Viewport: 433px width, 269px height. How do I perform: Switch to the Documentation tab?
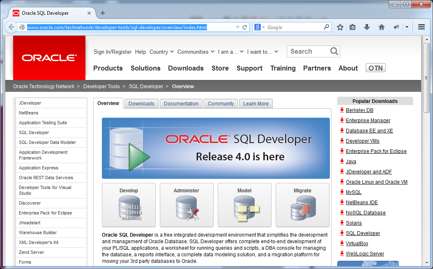point(181,104)
